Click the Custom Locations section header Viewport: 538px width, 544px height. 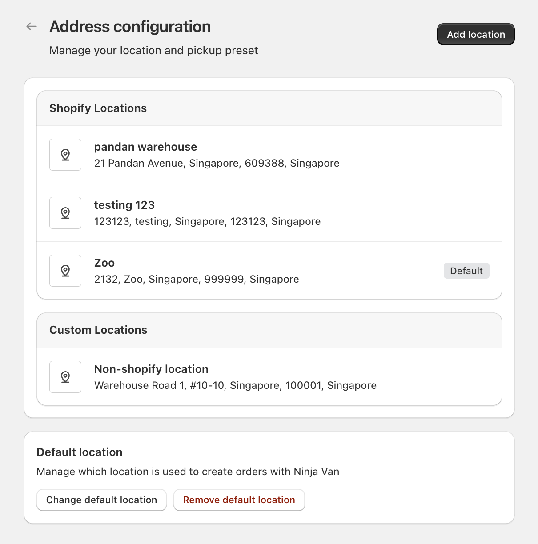(98, 330)
